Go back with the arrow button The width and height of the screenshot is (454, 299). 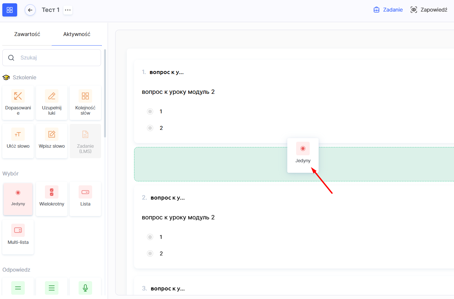[30, 10]
